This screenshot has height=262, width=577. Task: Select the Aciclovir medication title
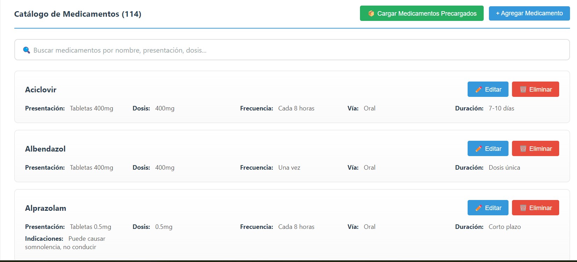41,90
